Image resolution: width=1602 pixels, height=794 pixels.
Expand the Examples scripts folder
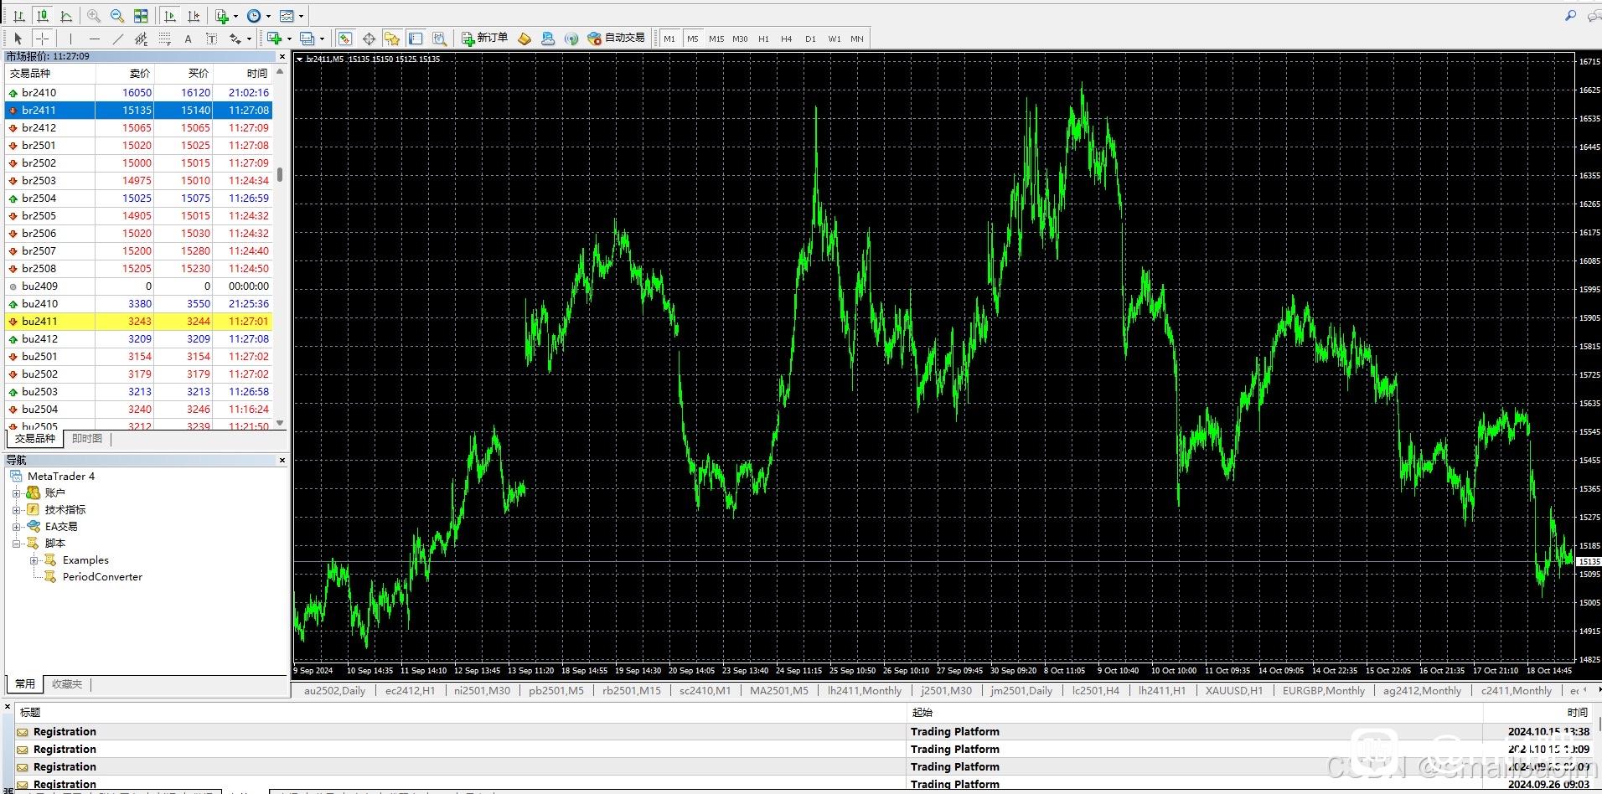[34, 560]
